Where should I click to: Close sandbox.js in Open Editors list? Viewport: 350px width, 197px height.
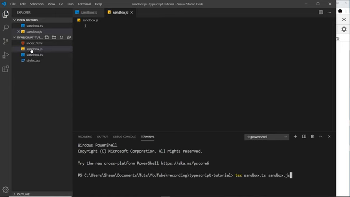pos(19,32)
